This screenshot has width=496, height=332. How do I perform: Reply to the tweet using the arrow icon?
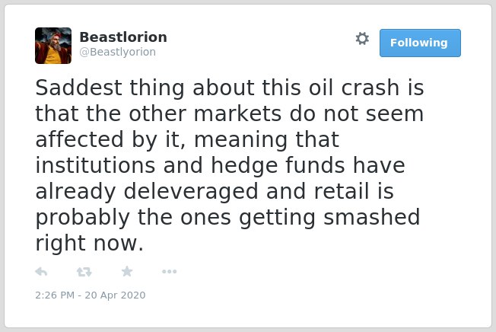coord(41,272)
